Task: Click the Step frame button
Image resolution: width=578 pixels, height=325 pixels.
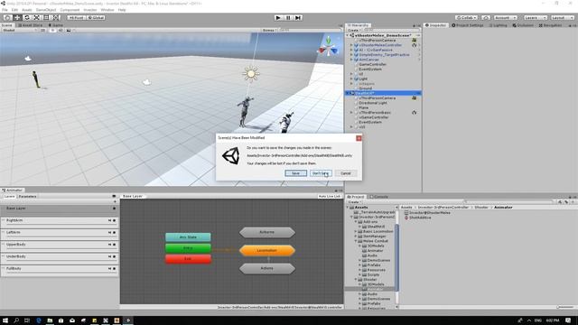Action: (298, 18)
